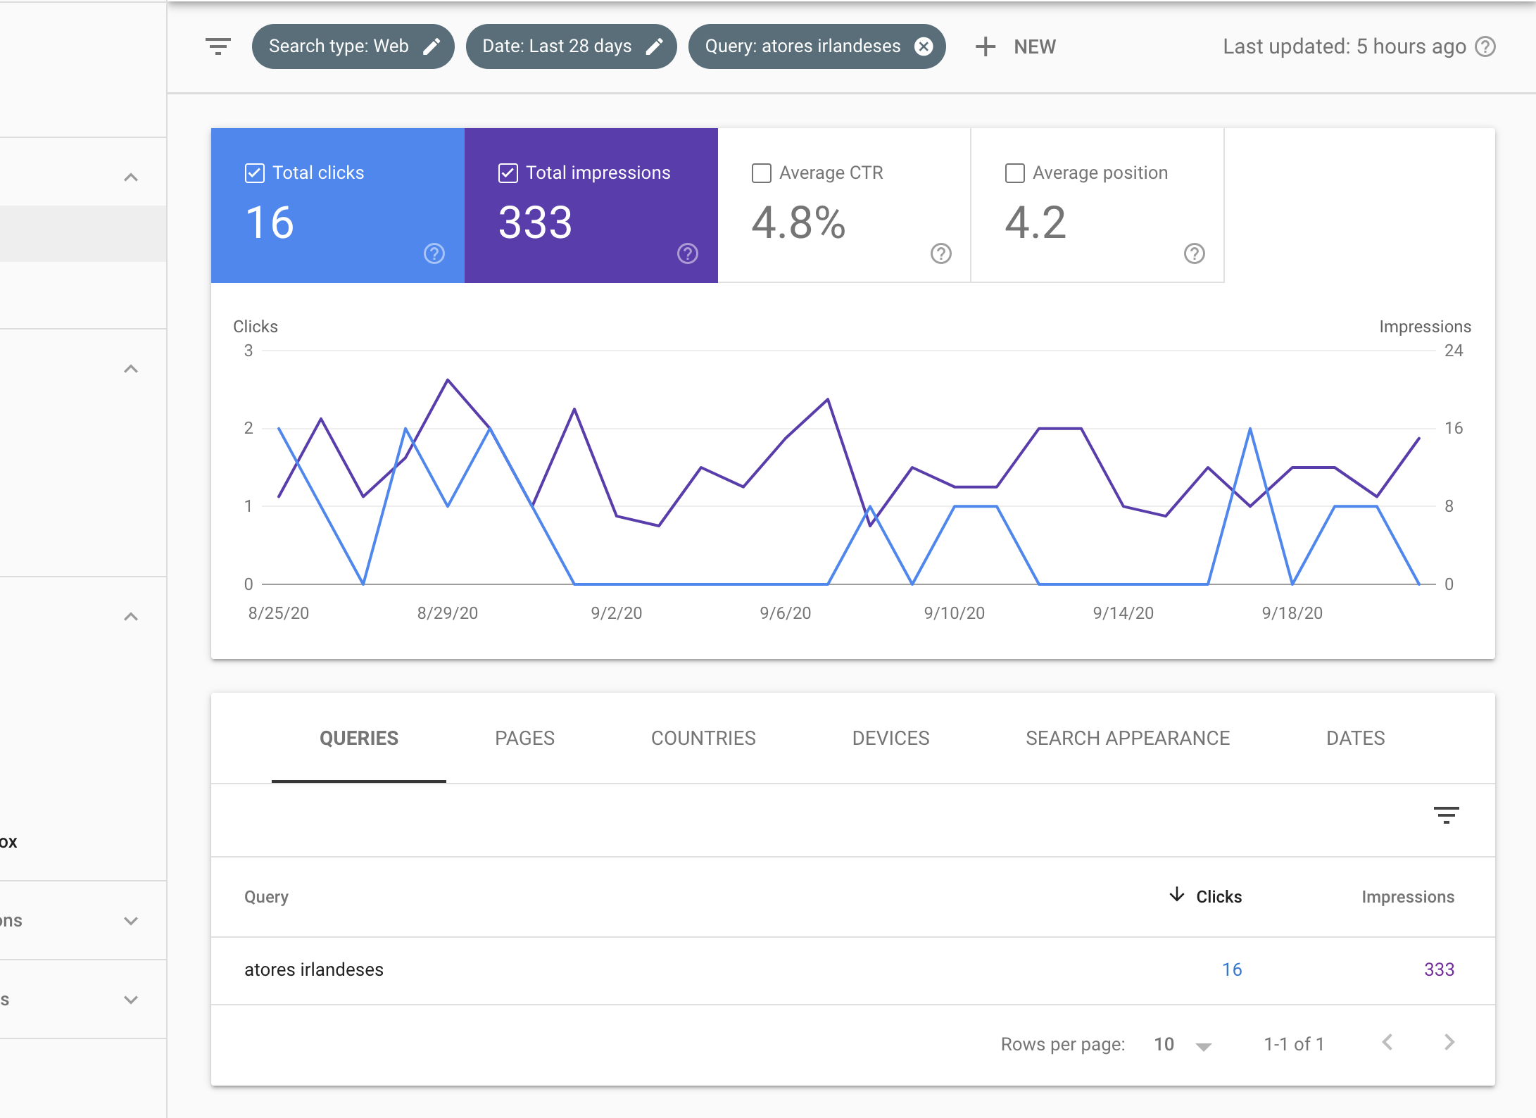The image size is (1536, 1118).
Task: Open the table filter icon above the query list
Action: click(x=1447, y=815)
